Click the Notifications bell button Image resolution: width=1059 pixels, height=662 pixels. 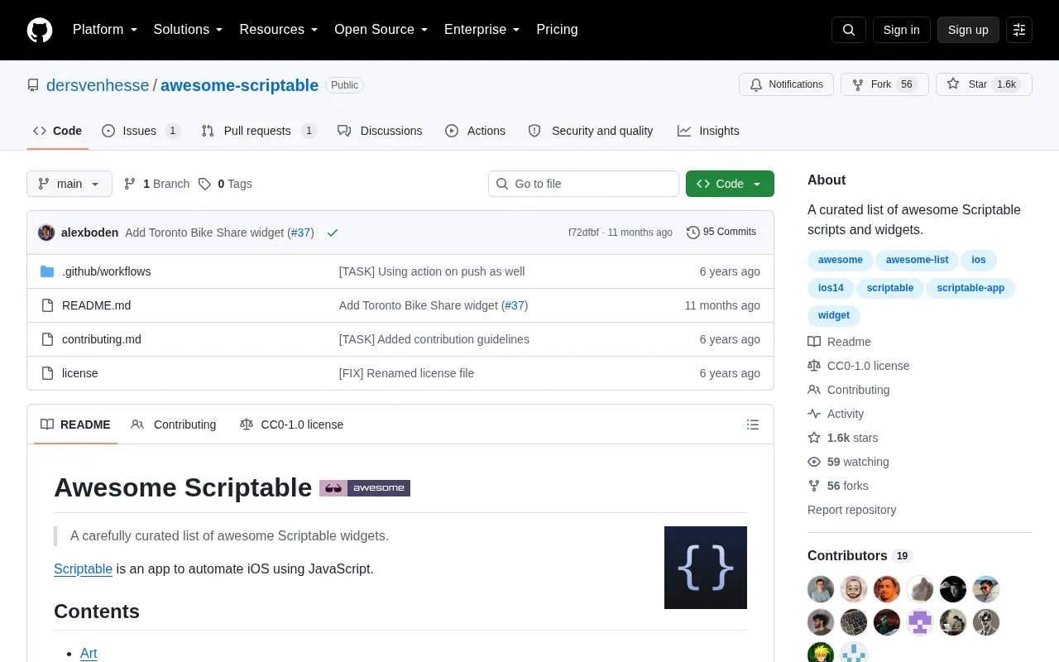[x=786, y=84]
